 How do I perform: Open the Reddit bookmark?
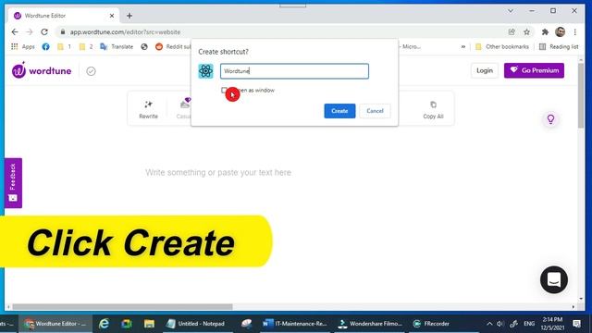click(173, 46)
